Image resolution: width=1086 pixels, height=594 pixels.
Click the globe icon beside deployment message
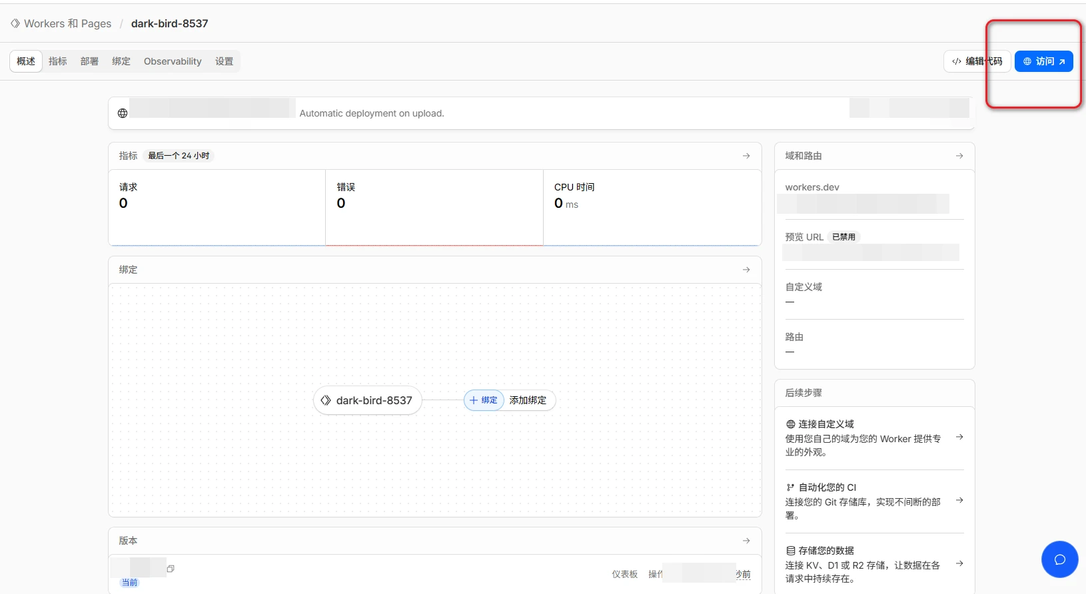coord(123,113)
